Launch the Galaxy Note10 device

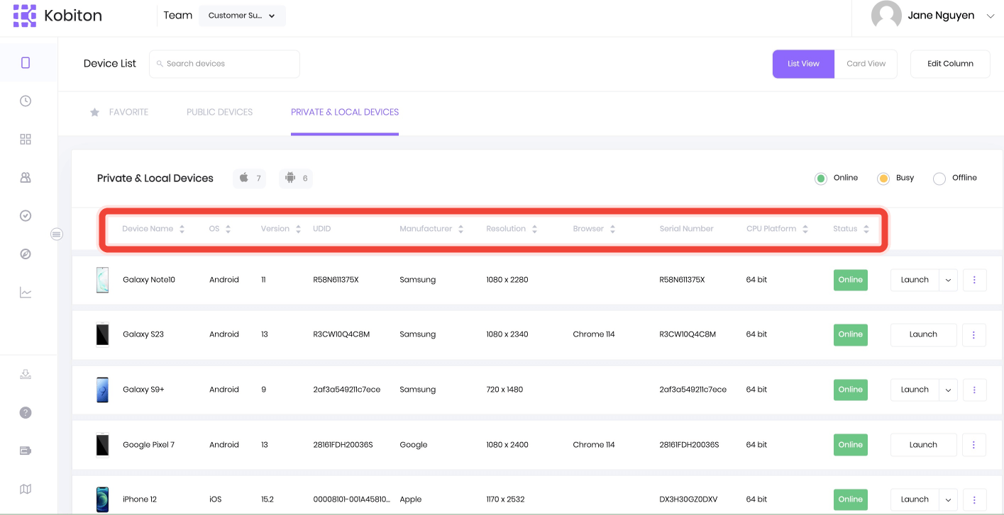(x=915, y=280)
